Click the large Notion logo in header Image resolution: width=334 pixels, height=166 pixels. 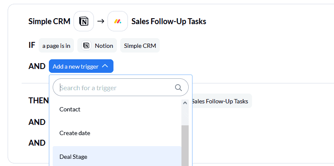point(84,21)
